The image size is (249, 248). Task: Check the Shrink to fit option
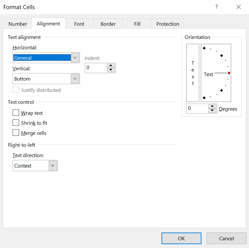click(x=16, y=123)
